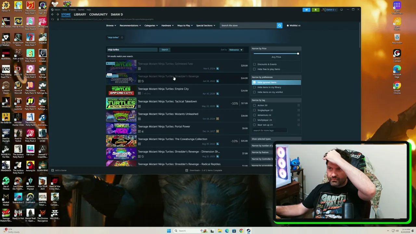Check Hide items in my library
416x234 pixels.
[x=254, y=87]
